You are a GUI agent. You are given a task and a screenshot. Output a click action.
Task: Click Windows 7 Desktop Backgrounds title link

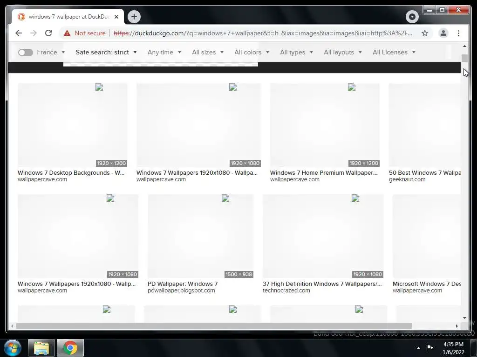[x=71, y=173]
